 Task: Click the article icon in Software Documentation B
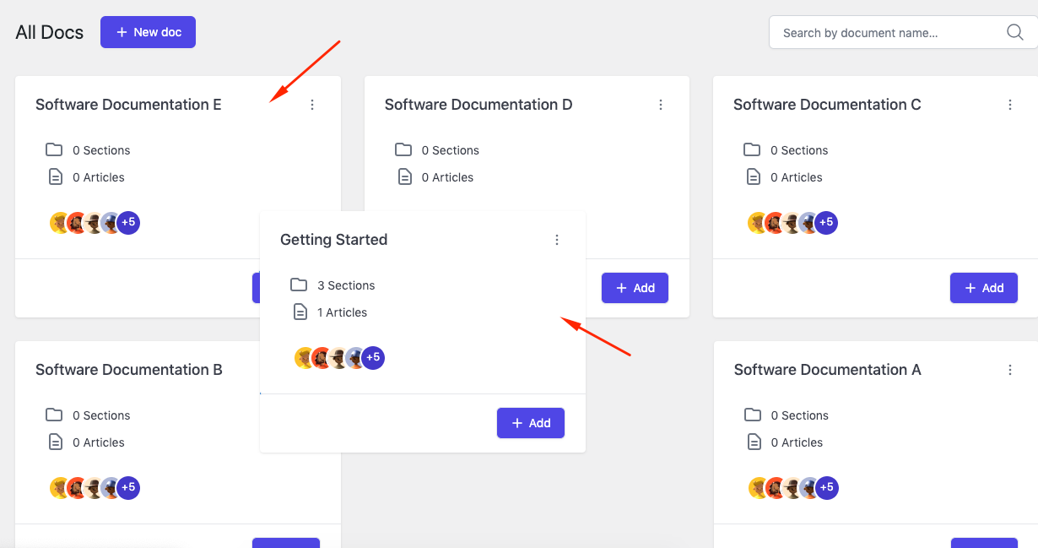(x=55, y=442)
